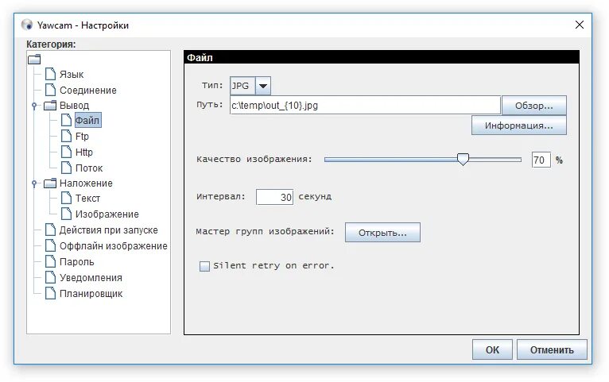
Task: Open the Изображение overlay settings
Action: [x=107, y=214]
